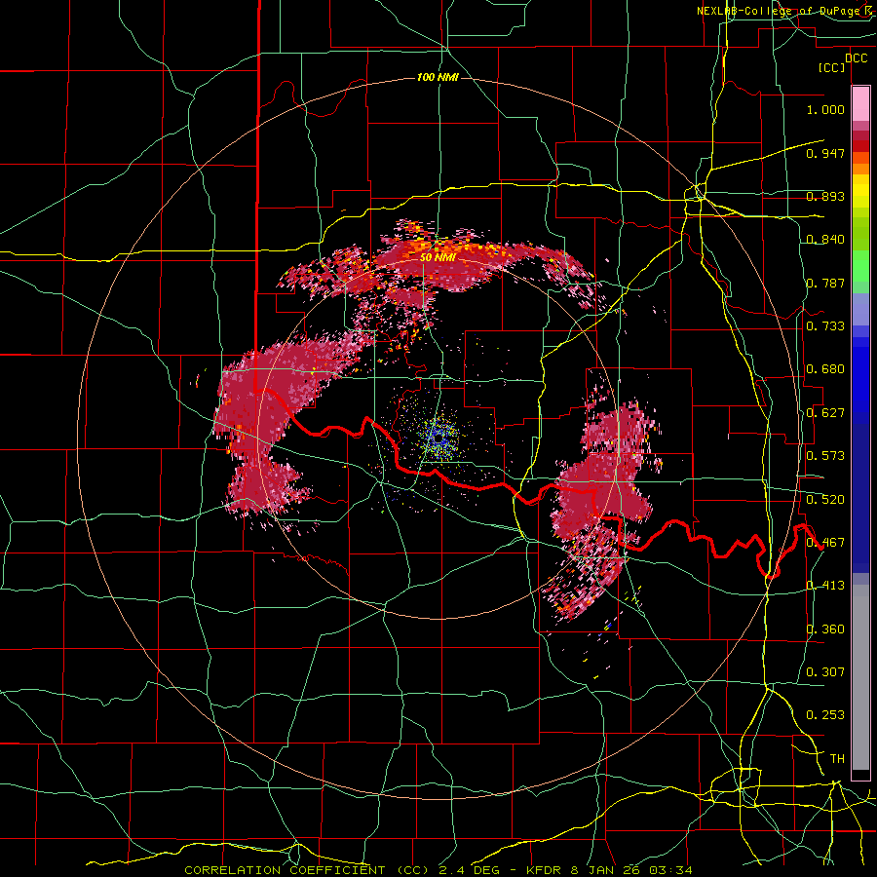This screenshot has width=877, height=877.
Task: Click the 0.253 scale value
Action: [x=825, y=715]
